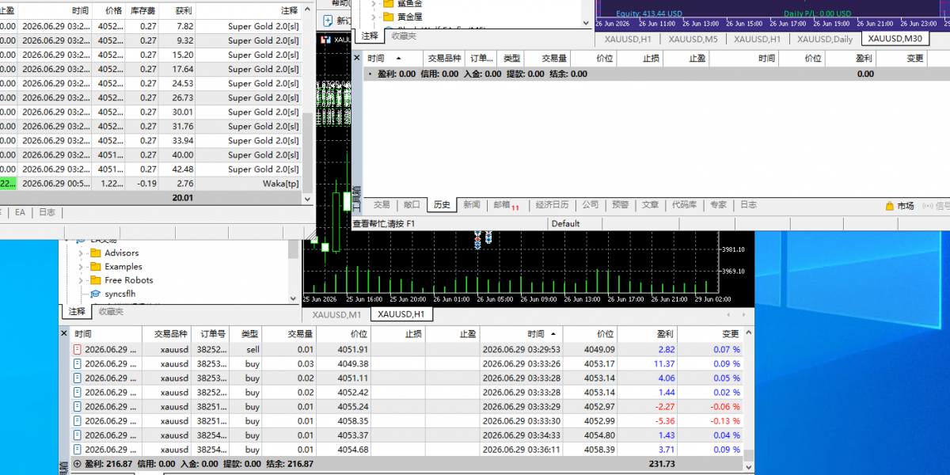Open the 日志 tab in the left window
This screenshot has width=950, height=475.
(47, 212)
